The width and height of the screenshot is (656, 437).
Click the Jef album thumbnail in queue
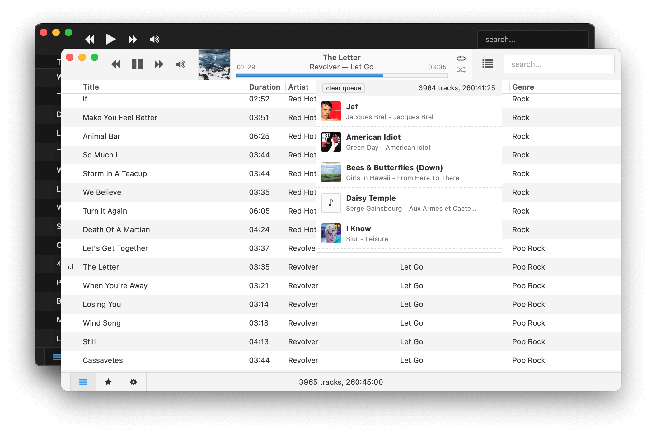(x=331, y=111)
